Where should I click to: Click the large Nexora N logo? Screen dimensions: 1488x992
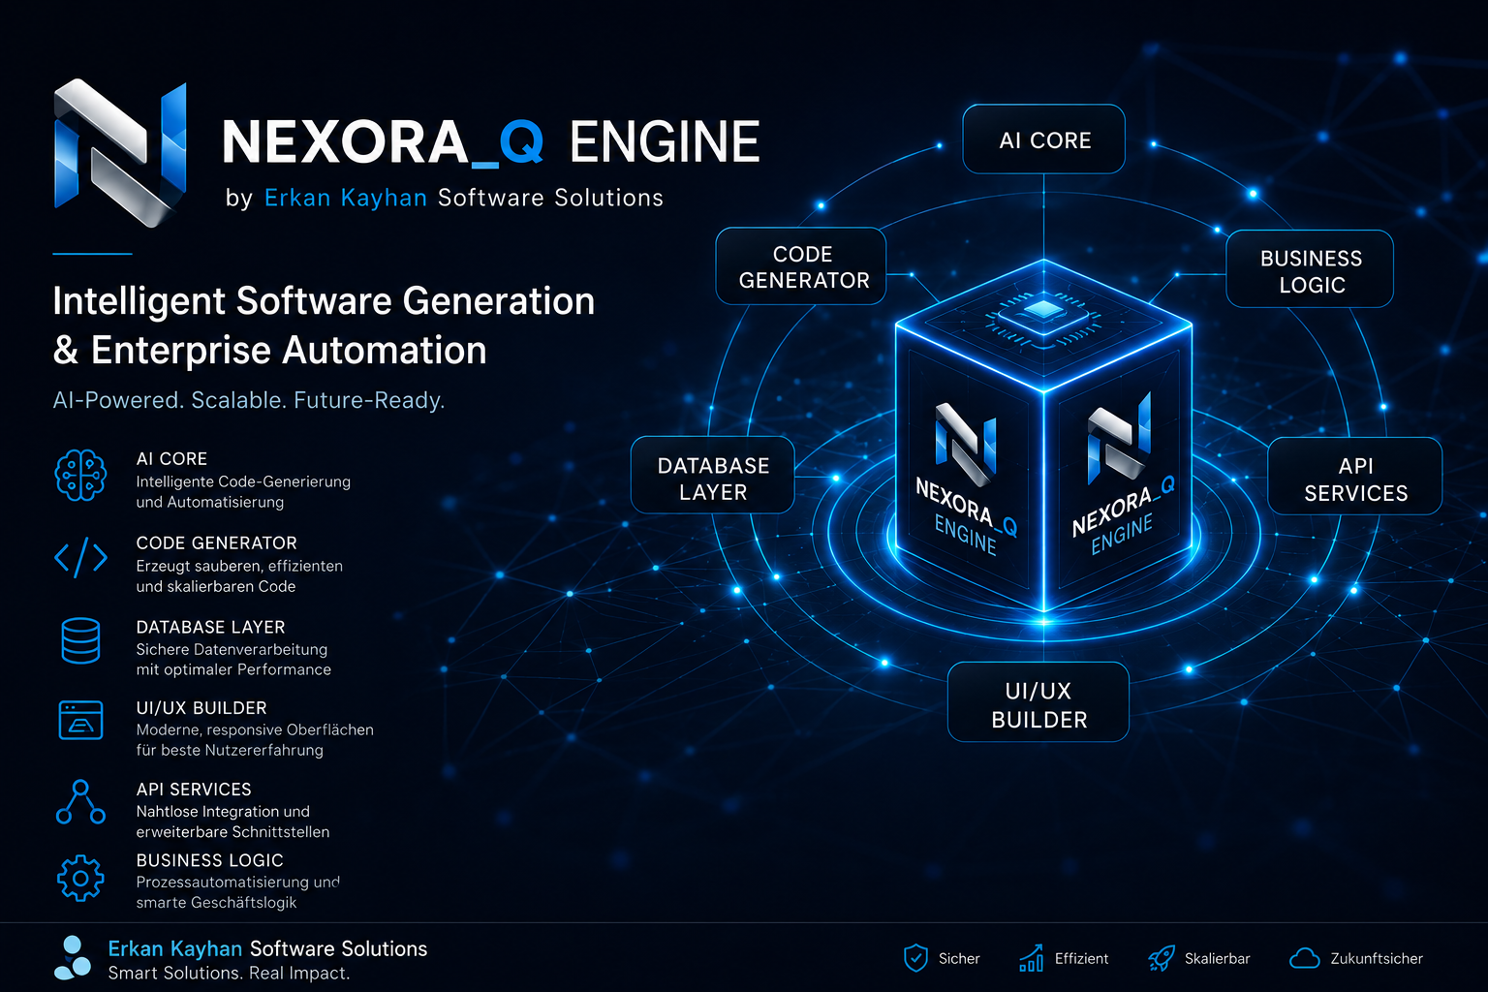click(x=120, y=153)
